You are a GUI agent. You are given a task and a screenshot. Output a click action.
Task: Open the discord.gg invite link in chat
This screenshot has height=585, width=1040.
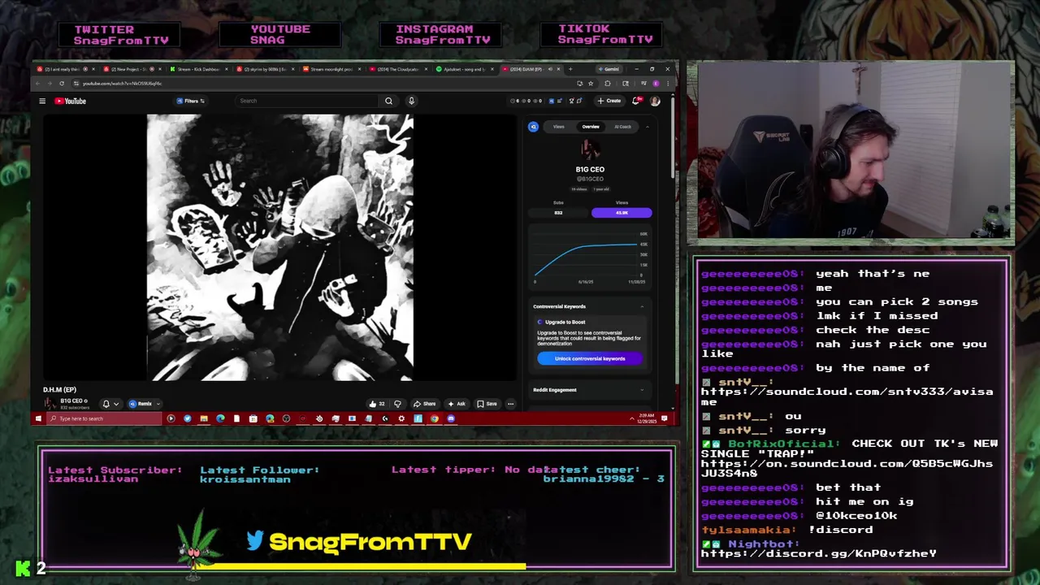818,553
